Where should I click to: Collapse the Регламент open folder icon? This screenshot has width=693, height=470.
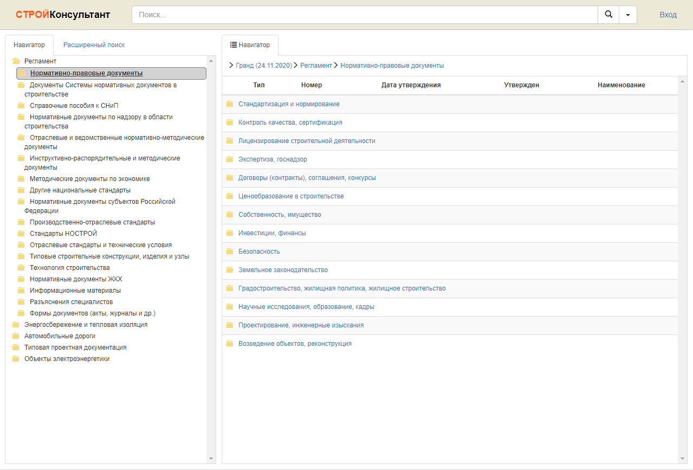pos(16,61)
